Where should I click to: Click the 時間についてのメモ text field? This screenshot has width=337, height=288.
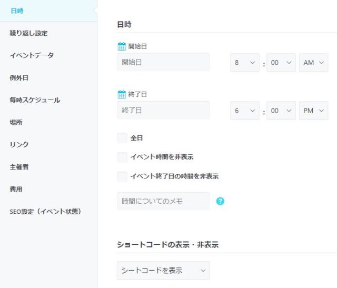[x=163, y=201]
